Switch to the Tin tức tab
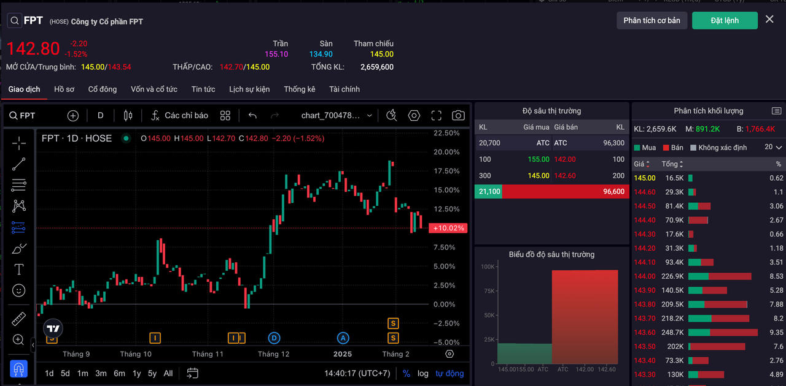Image resolution: width=786 pixels, height=386 pixels. tap(203, 89)
